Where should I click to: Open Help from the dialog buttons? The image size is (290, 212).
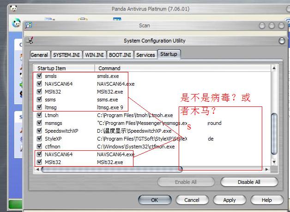coord(267,200)
